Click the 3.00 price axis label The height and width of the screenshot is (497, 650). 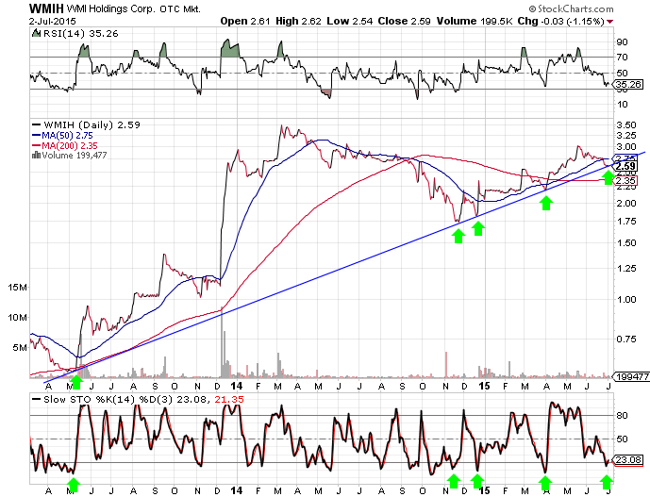626,147
